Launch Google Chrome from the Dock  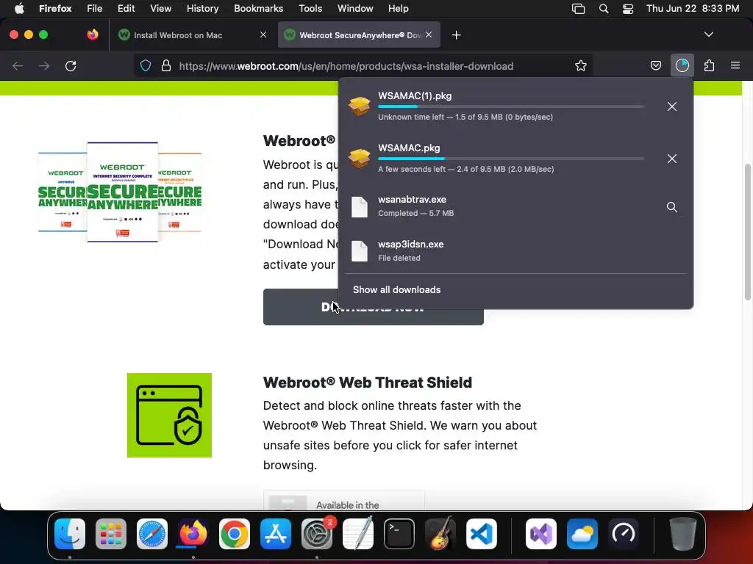pyautogui.click(x=235, y=534)
